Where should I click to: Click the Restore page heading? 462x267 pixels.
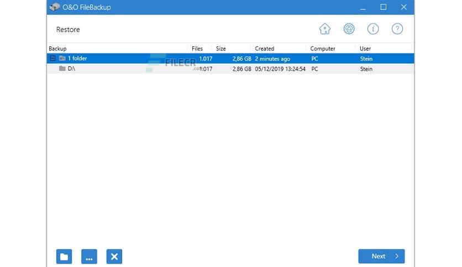coord(68,29)
